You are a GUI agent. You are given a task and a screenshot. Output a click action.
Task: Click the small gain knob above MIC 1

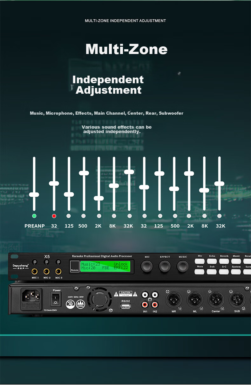pyautogui.click(x=35, y=262)
